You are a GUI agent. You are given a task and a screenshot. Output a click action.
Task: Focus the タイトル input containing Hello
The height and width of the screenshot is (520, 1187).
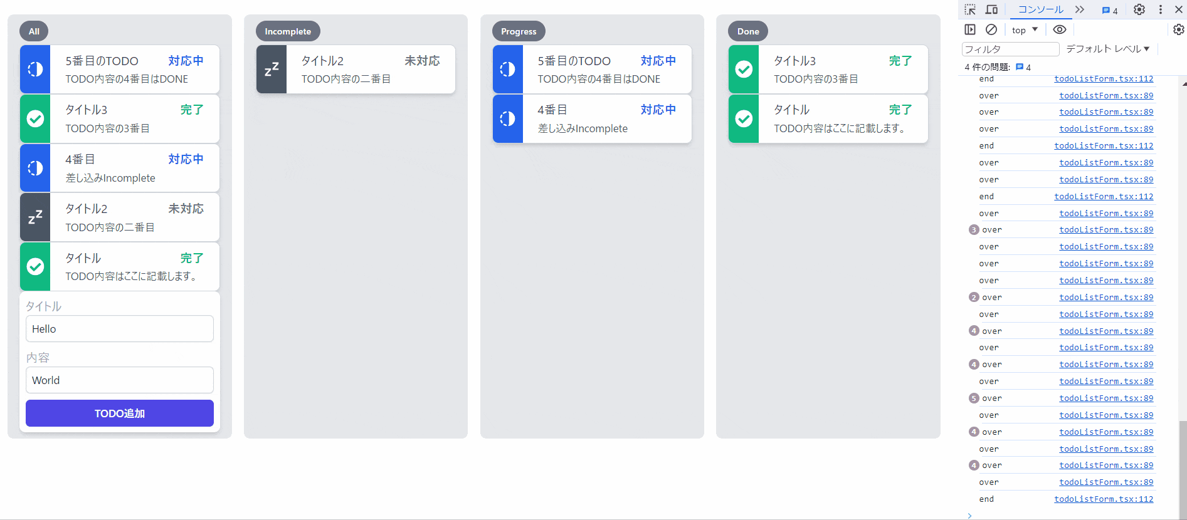click(x=120, y=329)
